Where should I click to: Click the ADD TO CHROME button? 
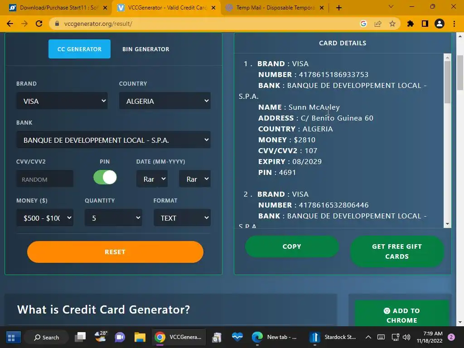pos(402,315)
